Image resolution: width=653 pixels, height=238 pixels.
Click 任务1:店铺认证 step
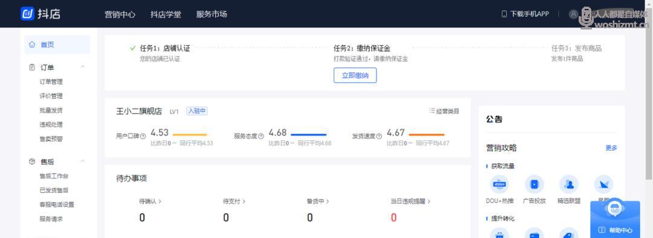point(165,49)
